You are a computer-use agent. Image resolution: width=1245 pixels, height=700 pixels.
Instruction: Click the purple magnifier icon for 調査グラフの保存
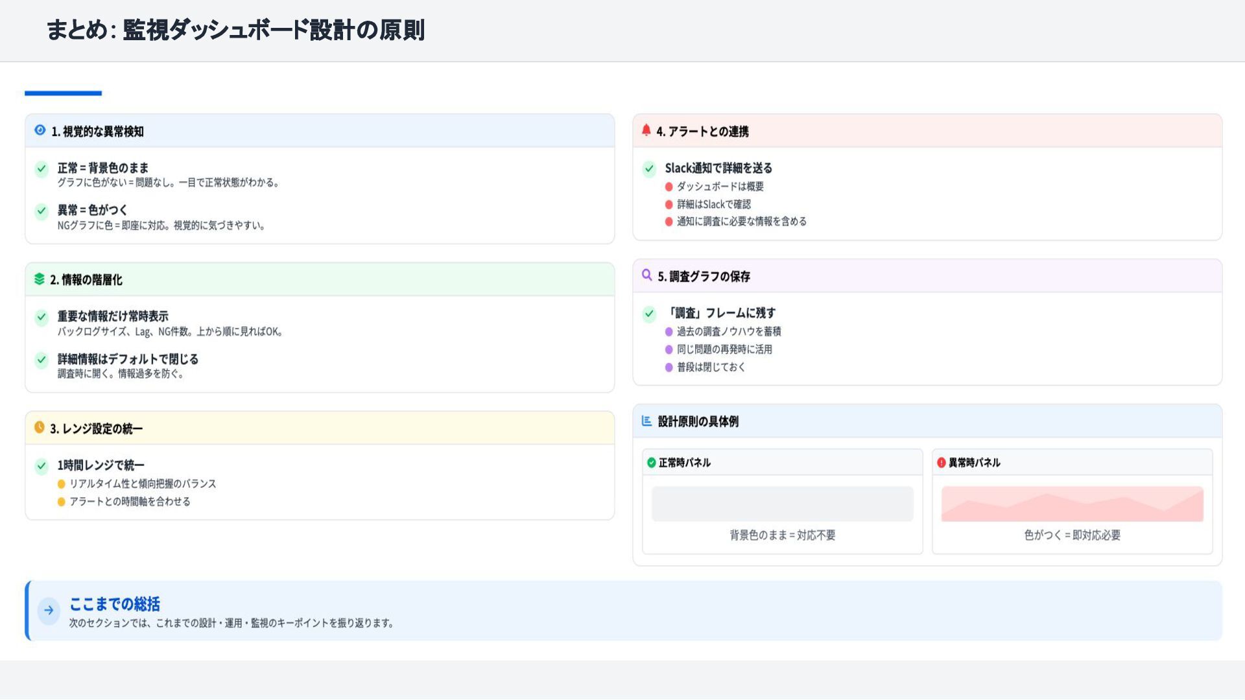[647, 275]
